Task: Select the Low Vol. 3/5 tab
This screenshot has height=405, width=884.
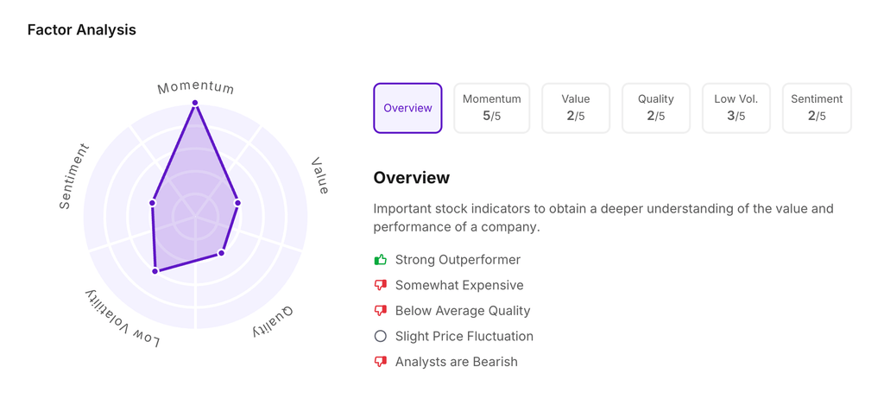Action: click(736, 108)
